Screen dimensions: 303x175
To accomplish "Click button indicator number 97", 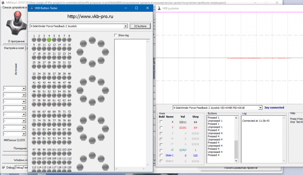I will click(34, 153).
